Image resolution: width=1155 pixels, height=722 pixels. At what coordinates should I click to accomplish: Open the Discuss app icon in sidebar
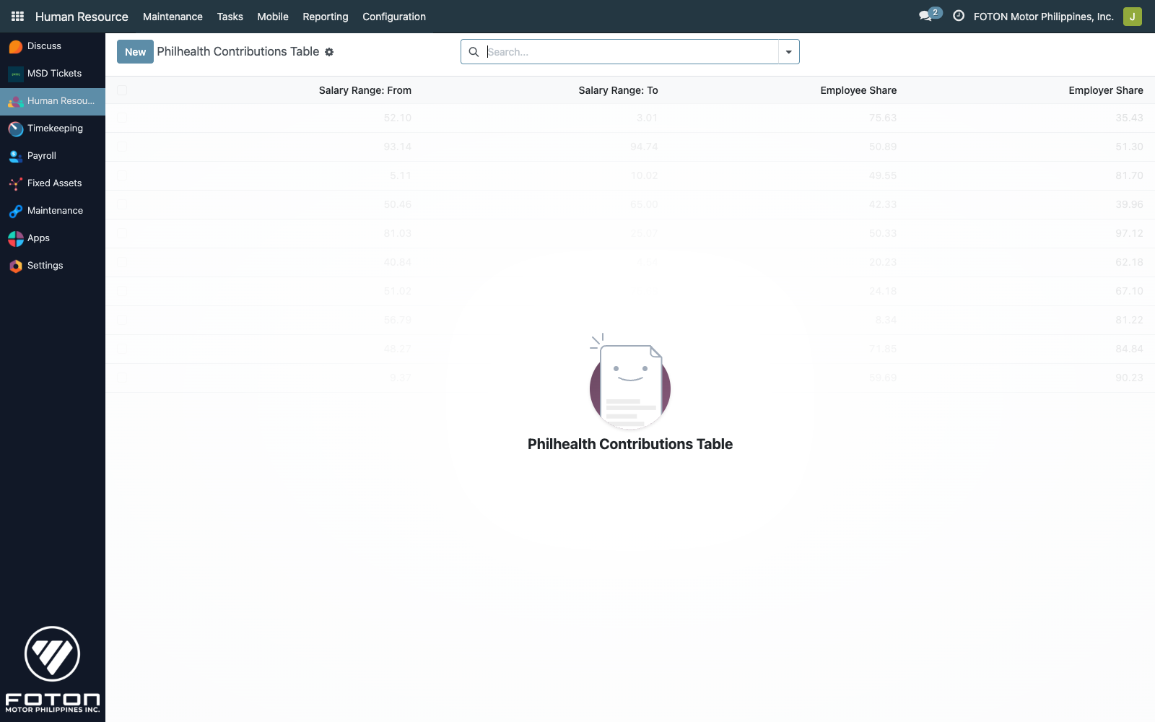(x=16, y=46)
